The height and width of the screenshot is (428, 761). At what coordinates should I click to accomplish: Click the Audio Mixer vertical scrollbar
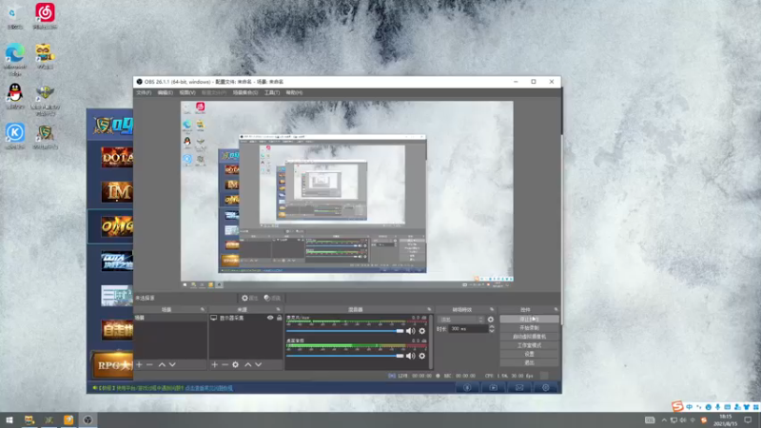[x=431, y=341]
